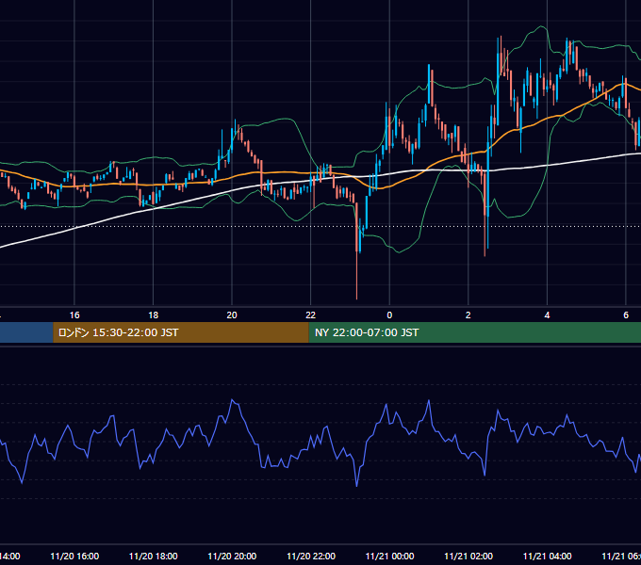
Task: Select the NY 22:00-07:00 JST session band
Action: 474,332
